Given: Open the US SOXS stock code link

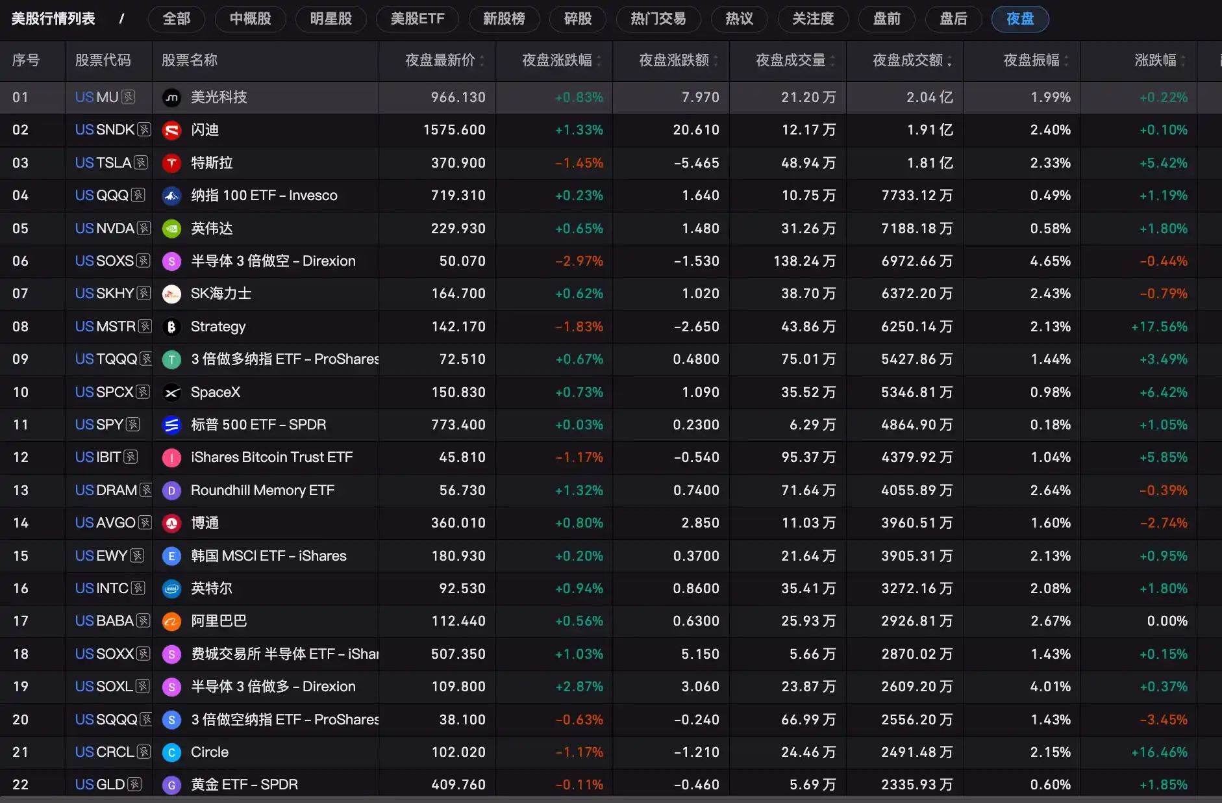Looking at the screenshot, I should coord(104,261).
